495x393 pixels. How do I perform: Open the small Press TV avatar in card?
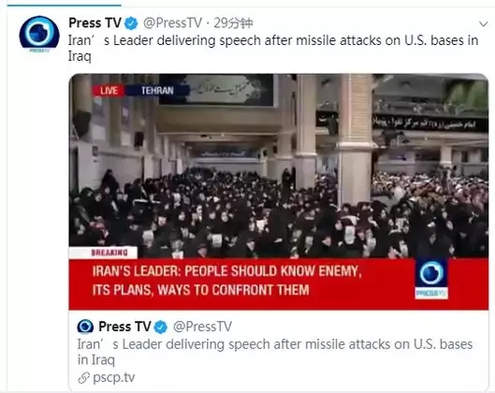coord(85,327)
